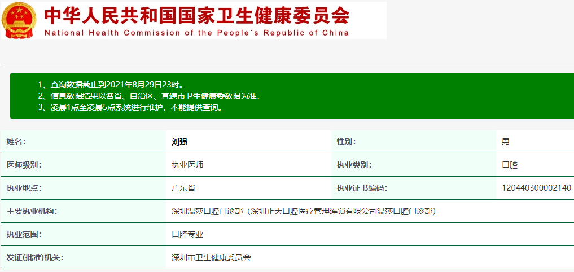Select the 执业医师 level value

coord(187,165)
